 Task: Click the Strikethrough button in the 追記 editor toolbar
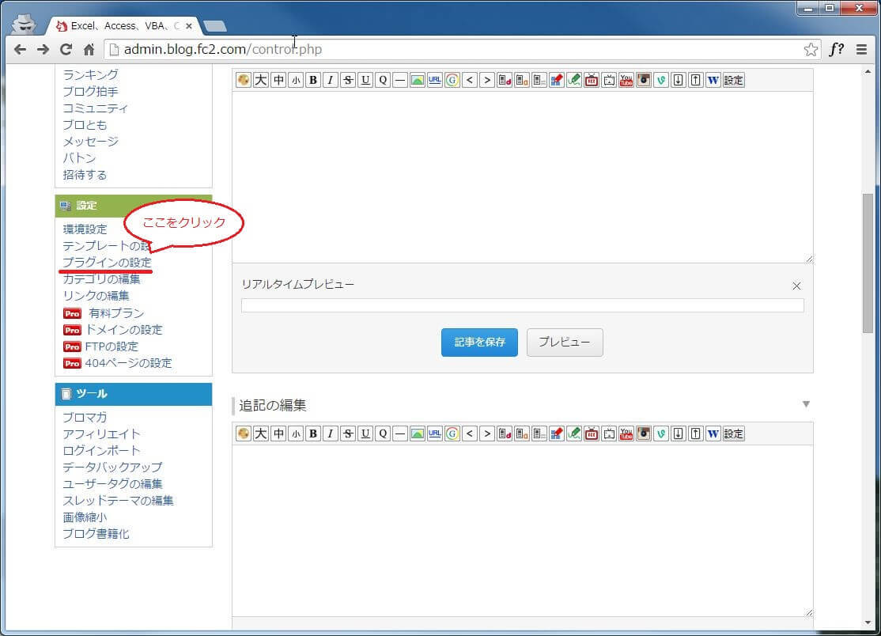(348, 433)
